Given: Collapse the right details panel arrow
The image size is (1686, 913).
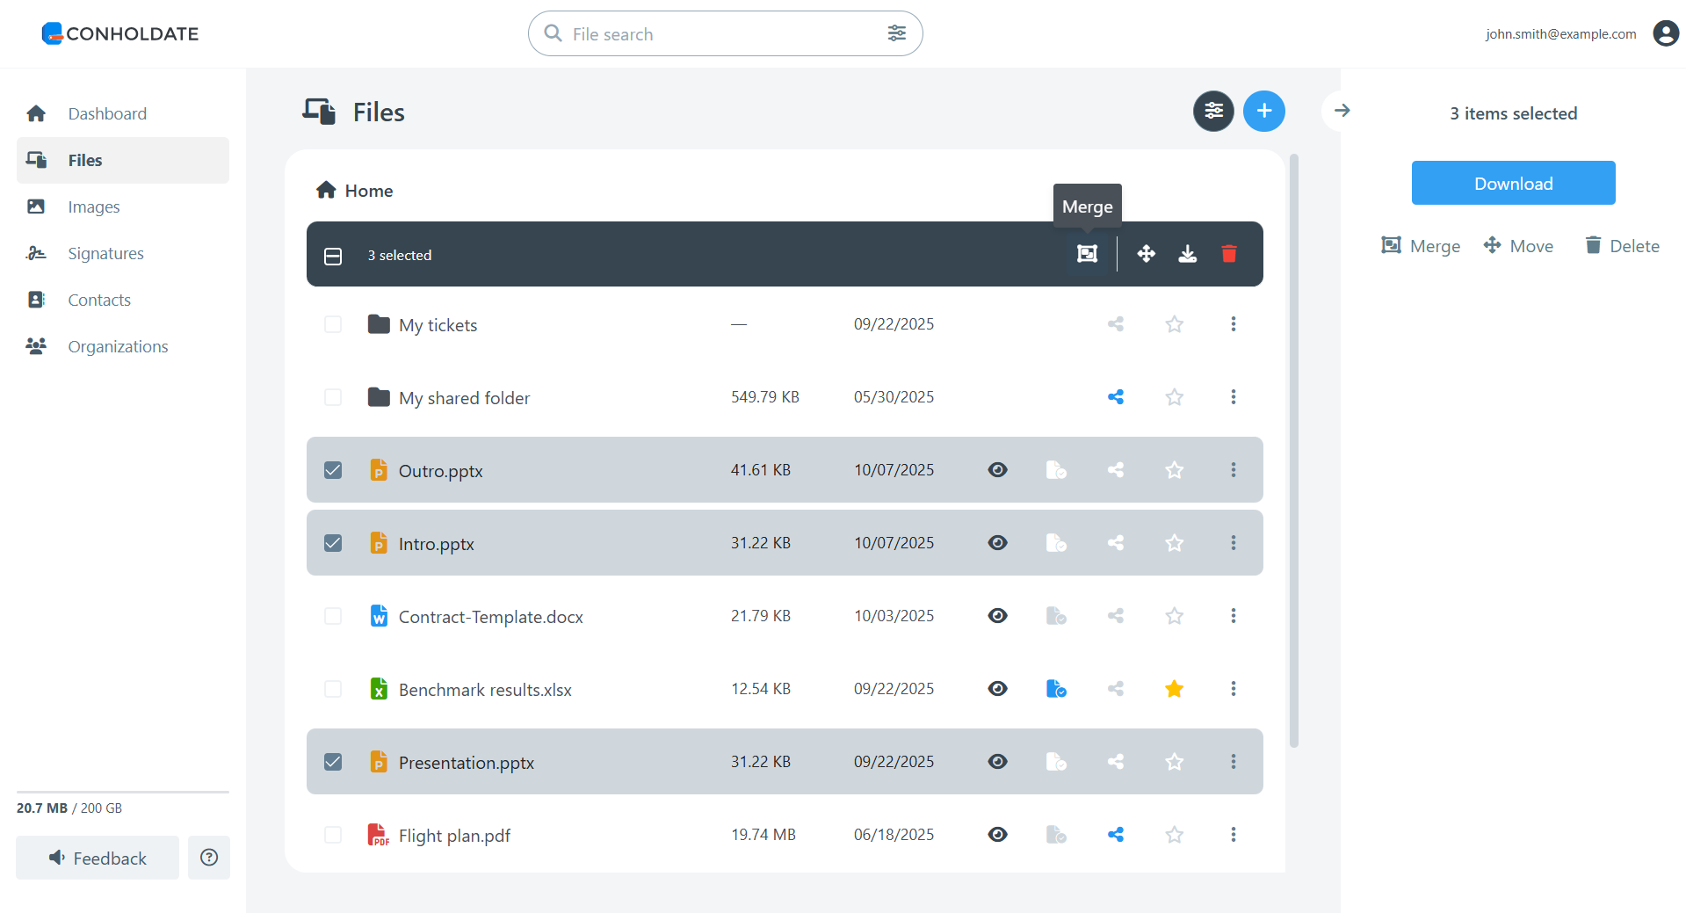Looking at the screenshot, I should tap(1342, 111).
